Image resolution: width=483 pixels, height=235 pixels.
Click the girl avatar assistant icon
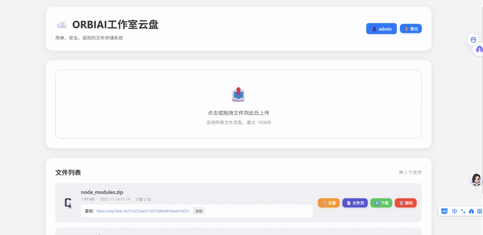click(x=476, y=179)
